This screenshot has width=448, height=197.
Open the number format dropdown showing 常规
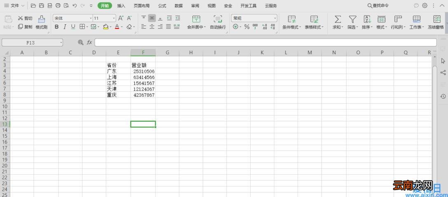[x=275, y=18]
